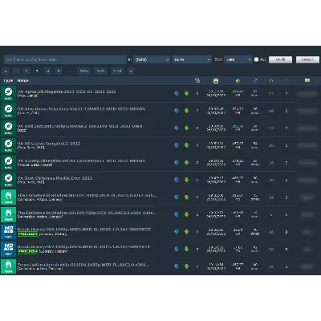
Task: Click the green seeders column icon
Action: (x=271, y=80)
